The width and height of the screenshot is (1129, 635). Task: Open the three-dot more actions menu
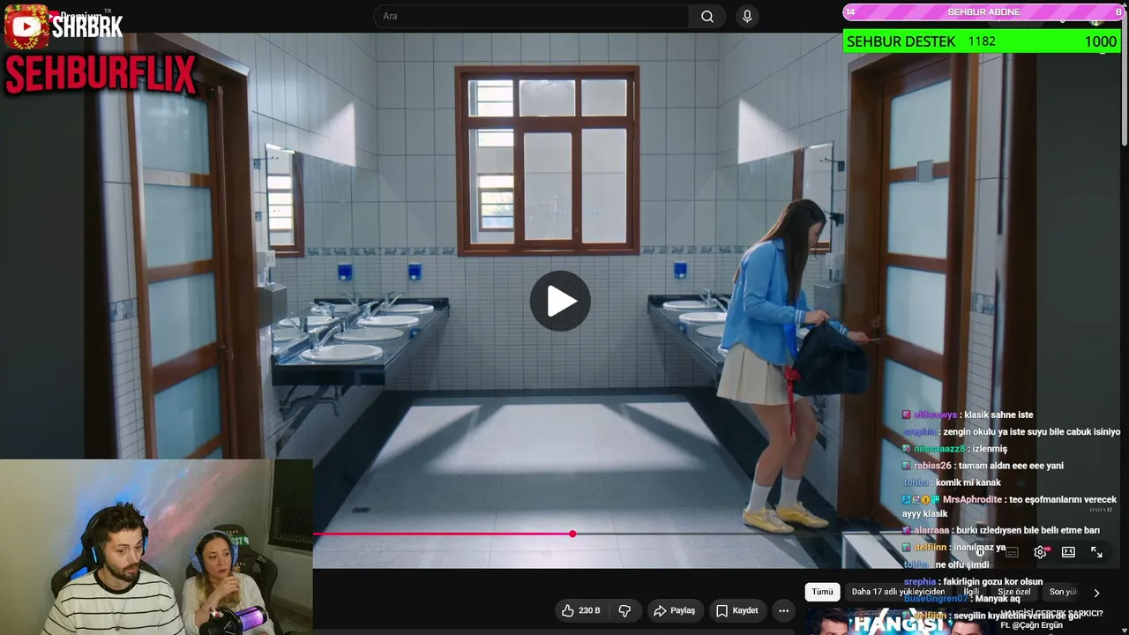783,610
